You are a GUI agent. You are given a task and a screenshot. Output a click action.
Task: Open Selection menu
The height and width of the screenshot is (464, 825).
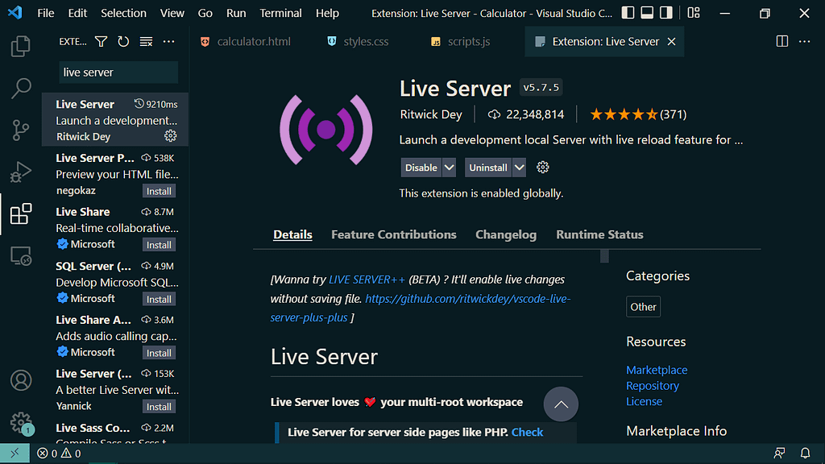[123, 13]
